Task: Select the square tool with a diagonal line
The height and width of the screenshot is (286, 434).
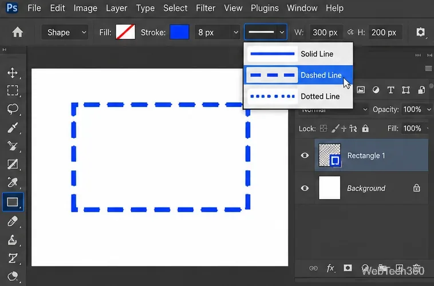Action: 13,164
